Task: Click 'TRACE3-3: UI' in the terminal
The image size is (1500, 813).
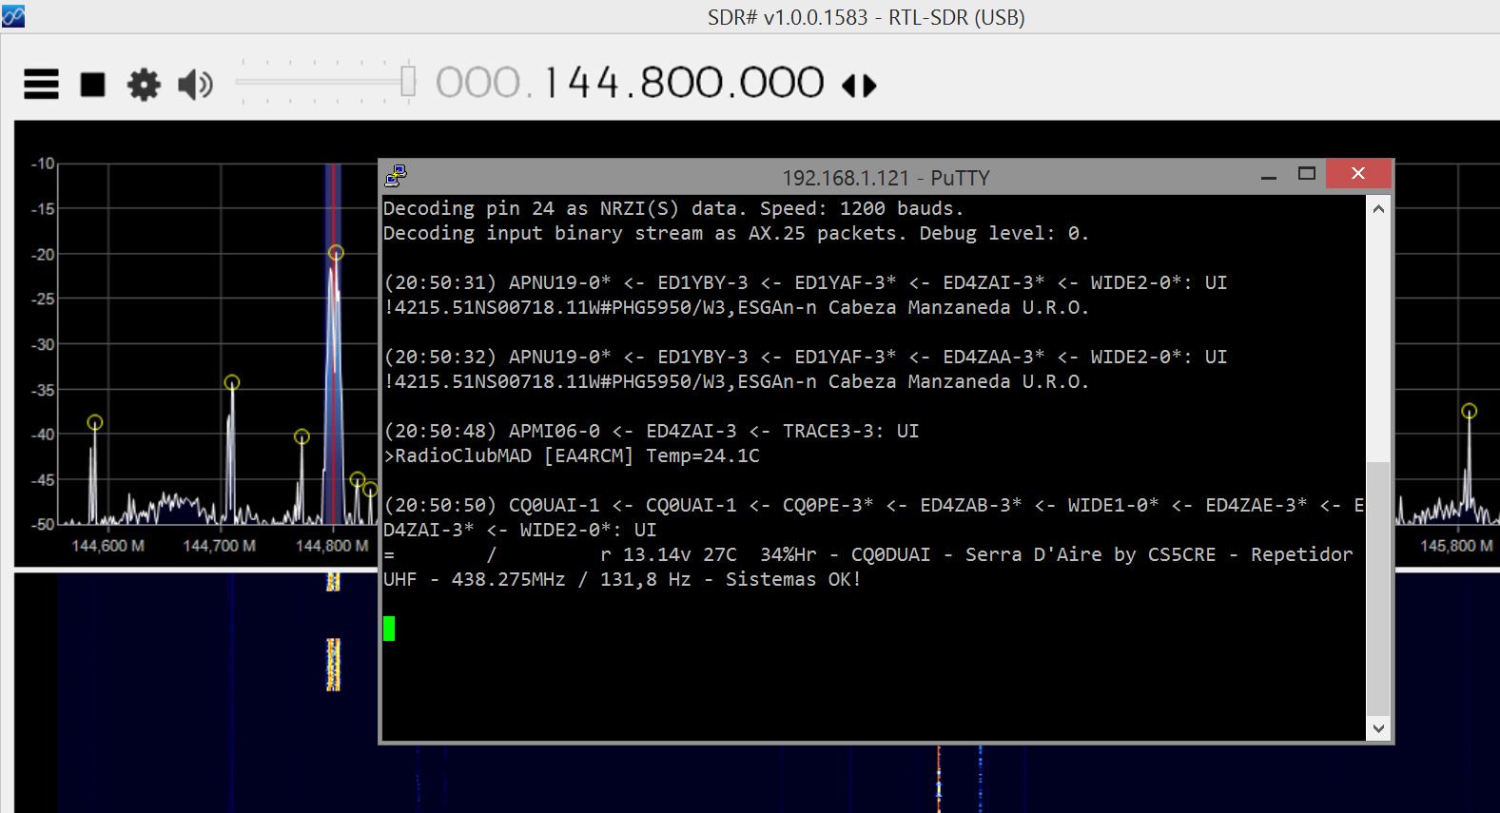Action: click(x=850, y=431)
